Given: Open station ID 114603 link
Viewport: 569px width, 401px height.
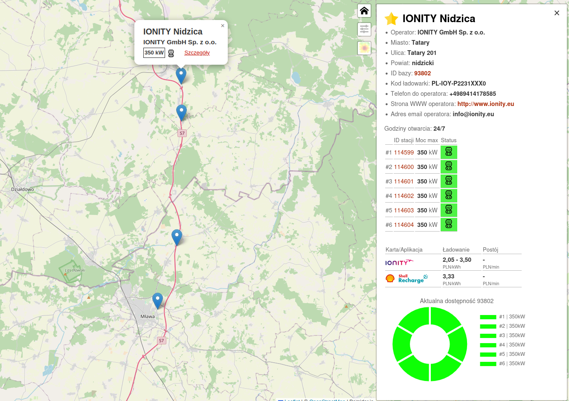Looking at the screenshot, I should pyautogui.click(x=404, y=210).
